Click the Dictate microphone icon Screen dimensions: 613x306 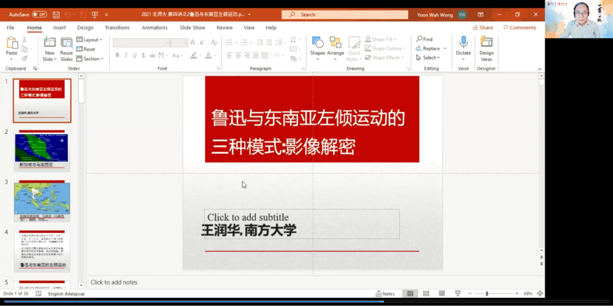463,43
